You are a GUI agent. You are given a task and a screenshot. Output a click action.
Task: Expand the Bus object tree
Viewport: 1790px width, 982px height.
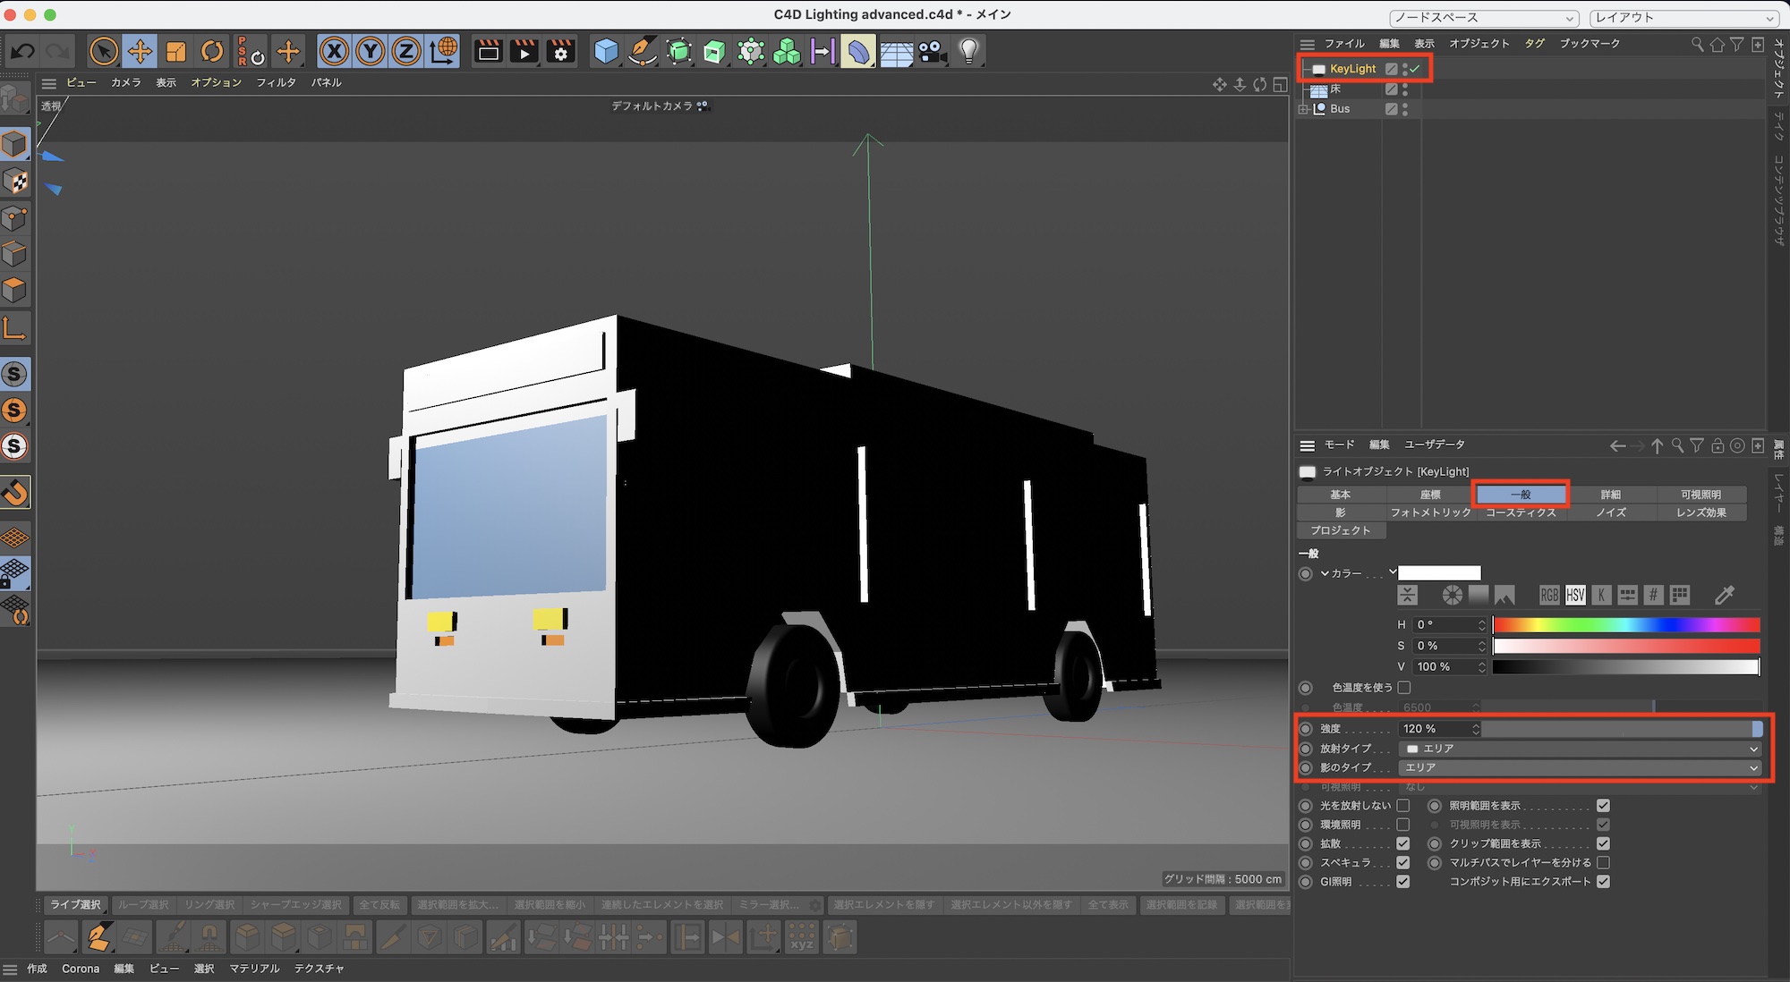(x=1303, y=109)
